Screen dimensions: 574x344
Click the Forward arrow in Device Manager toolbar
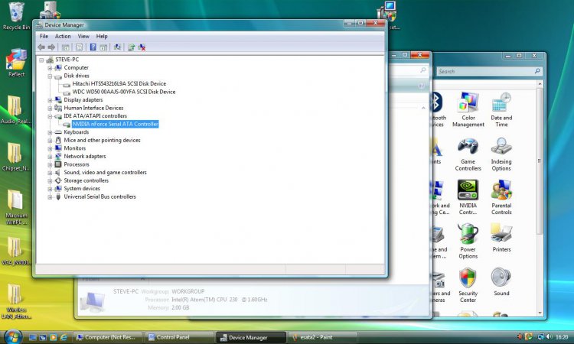tap(51, 47)
